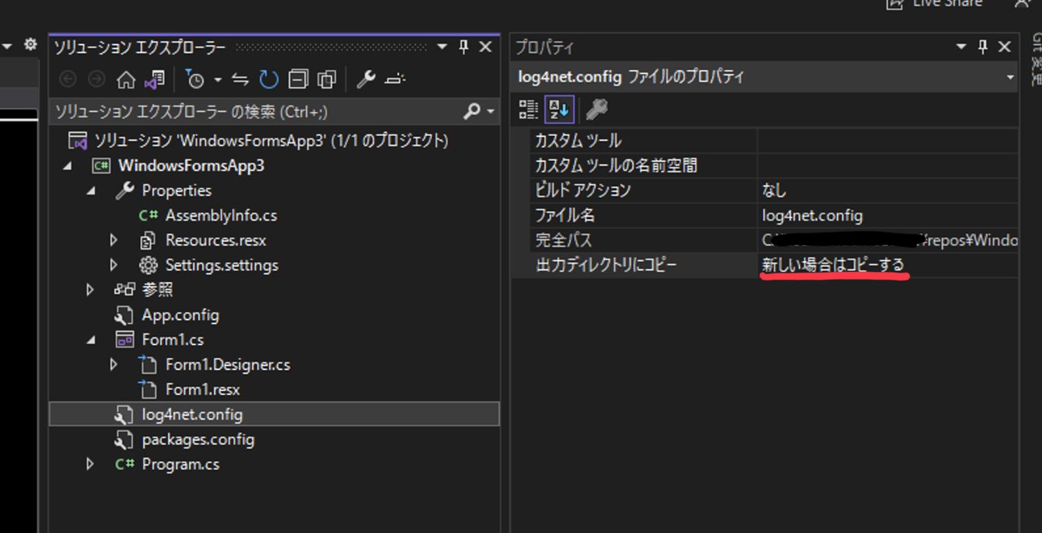Collapse all items in Solution Explorer
The image size is (1042, 533).
296,78
